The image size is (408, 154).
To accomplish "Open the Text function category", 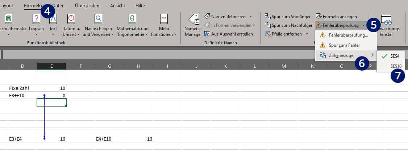I will (53, 25).
